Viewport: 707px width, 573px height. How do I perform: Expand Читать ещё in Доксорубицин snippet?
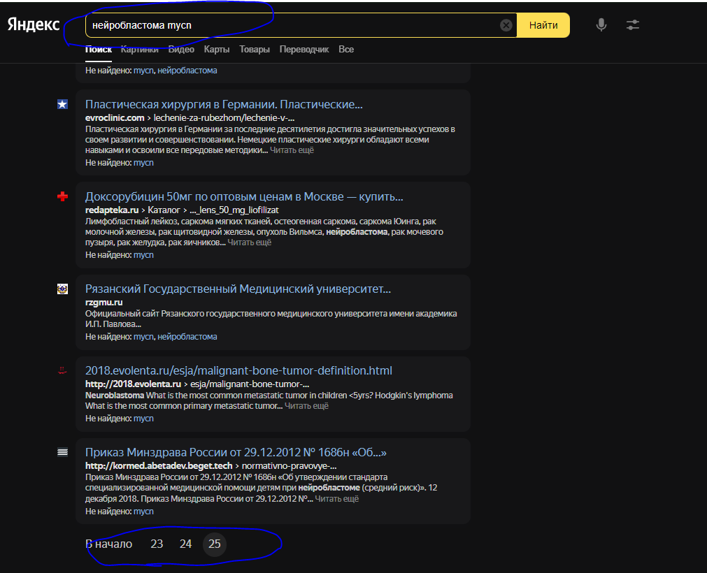[x=250, y=242]
